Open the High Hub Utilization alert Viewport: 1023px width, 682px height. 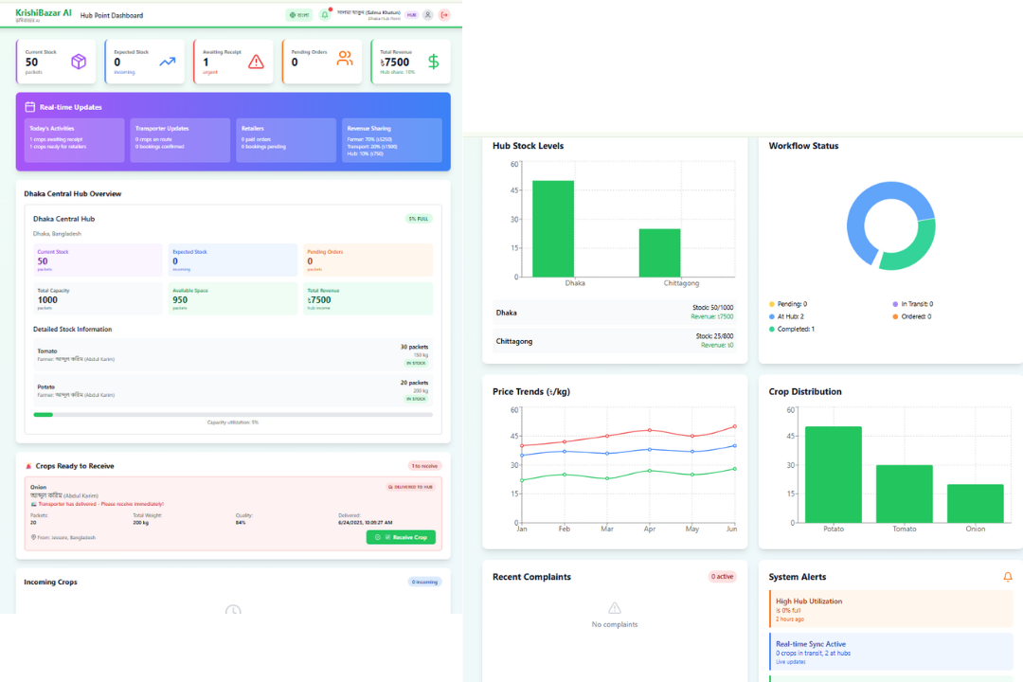891,609
